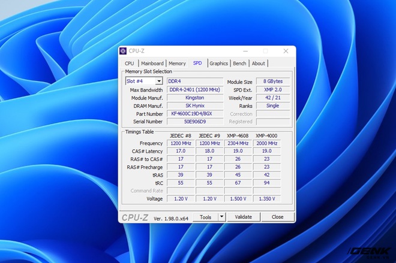Click the 42 tRAS cell

pos(266,175)
